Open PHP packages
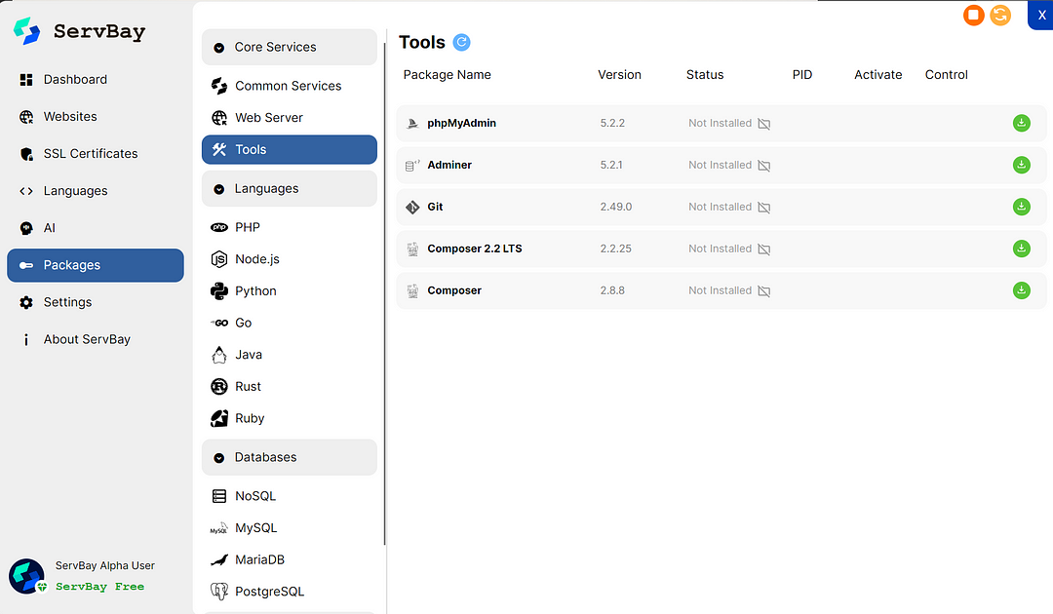 pos(289,227)
